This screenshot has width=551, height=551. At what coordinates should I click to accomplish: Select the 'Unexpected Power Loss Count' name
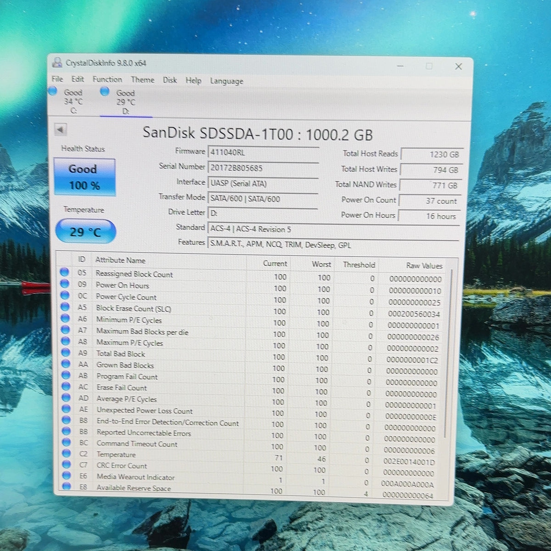coord(145,410)
